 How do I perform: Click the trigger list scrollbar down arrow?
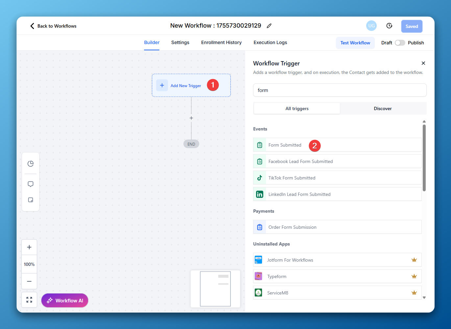coord(424,297)
